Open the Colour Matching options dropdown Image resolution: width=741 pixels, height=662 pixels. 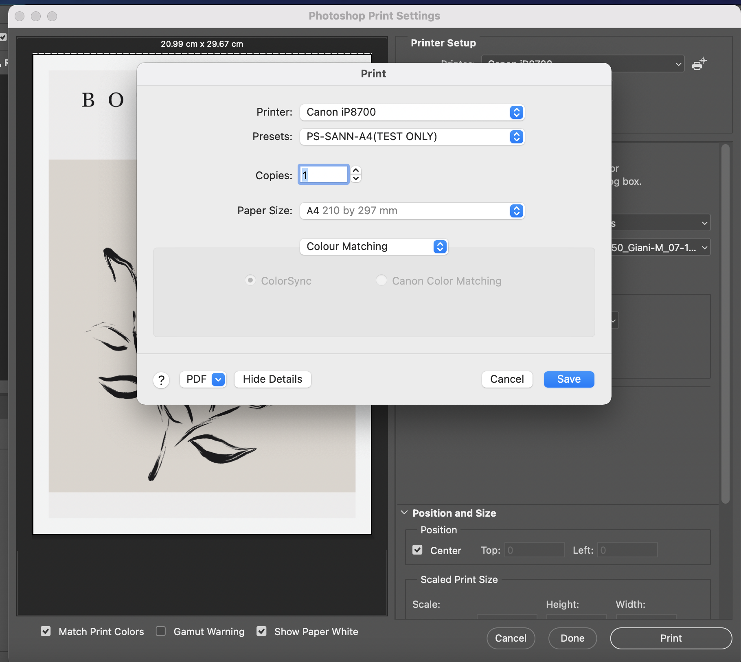tap(374, 247)
